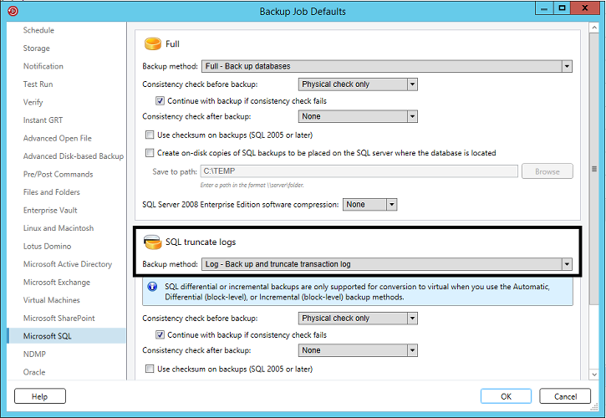Screen dimensions: 606x418
Task: Open software compression dropdown set to None
Action: click(x=369, y=204)
